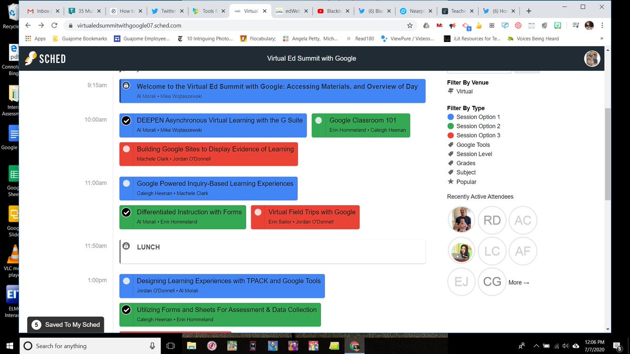Click the megaphone extension icon
Image resolution: width=630 pixels, height=354 pixels.
coord(453,25)
